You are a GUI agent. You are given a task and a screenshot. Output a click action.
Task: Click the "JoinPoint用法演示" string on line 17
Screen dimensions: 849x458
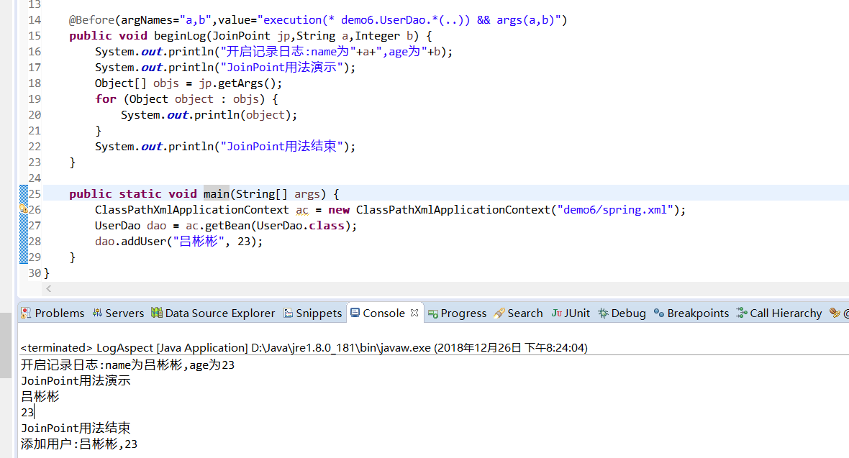click(x=281, y=68)
